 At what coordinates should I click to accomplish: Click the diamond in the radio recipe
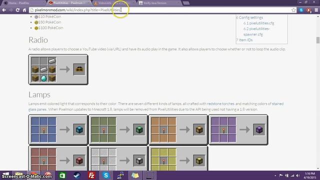tap(43, 78)
